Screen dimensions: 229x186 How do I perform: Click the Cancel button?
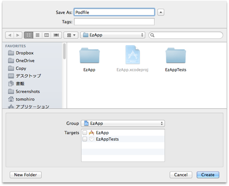pos(181,175)
